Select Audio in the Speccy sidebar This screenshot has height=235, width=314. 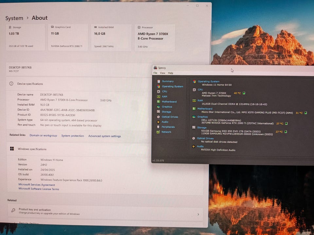tap(165, 122)
